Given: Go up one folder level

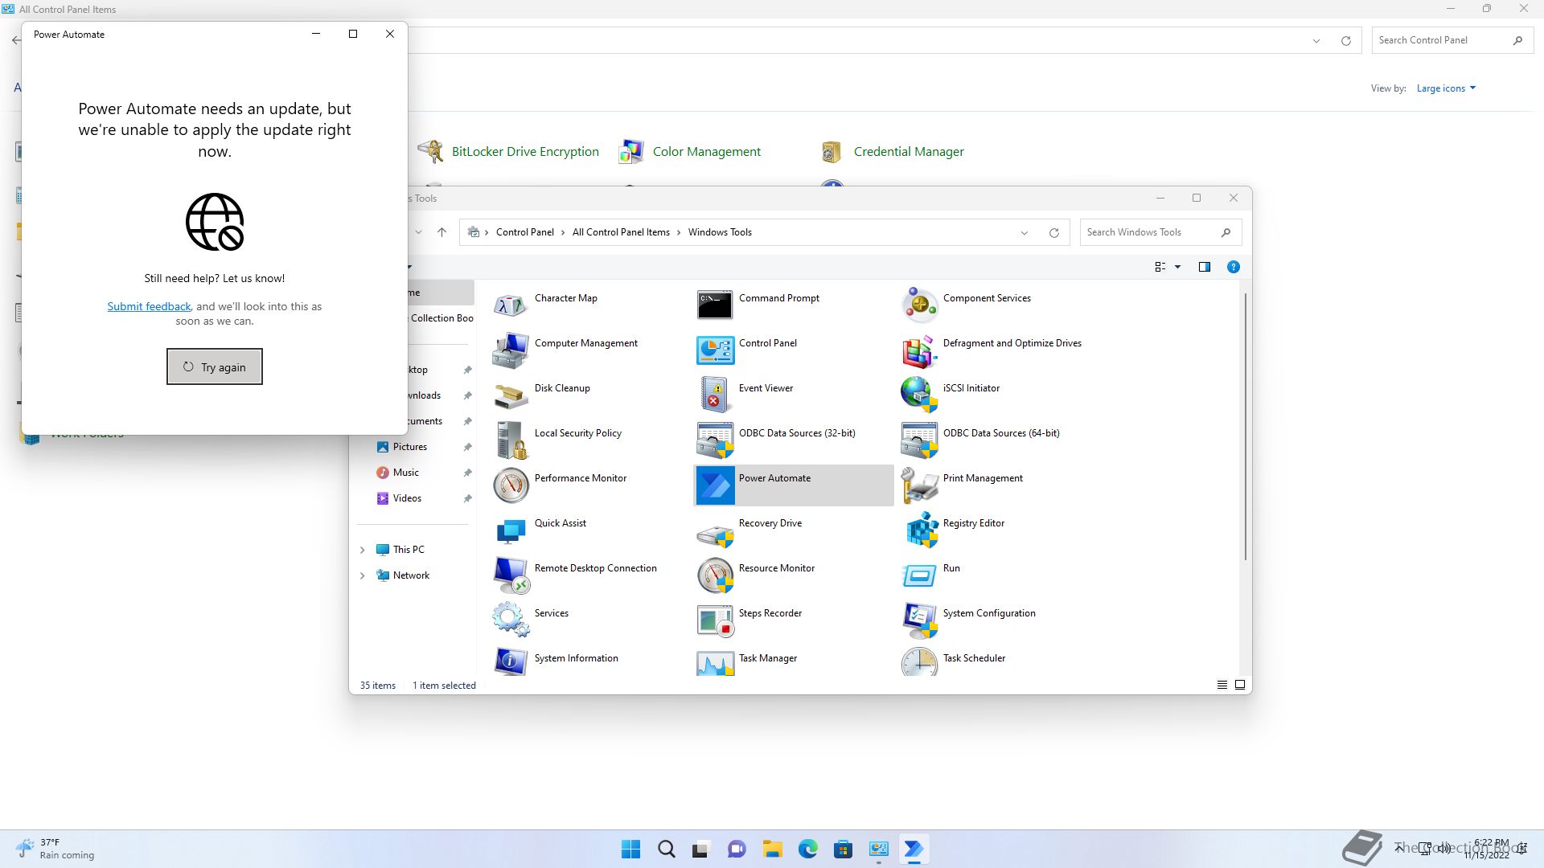Looking at the screenshot, I should (441, 232).
